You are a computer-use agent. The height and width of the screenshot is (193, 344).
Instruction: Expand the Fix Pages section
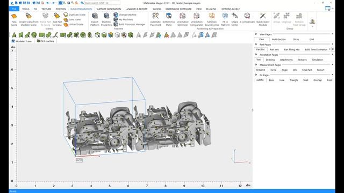pos(256,75)
